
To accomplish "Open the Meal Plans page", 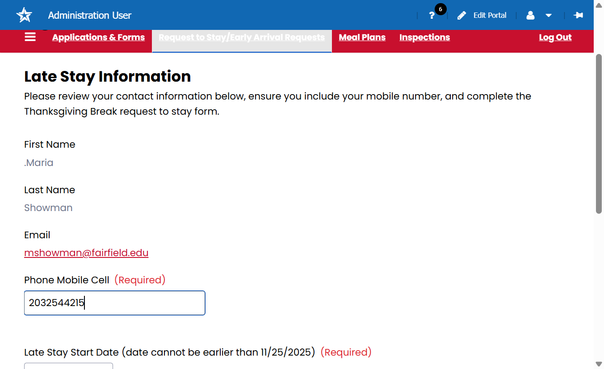I will (x=362, y=37).
